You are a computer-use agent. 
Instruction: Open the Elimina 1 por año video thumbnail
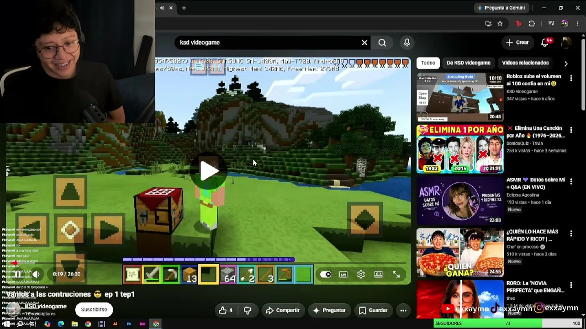460,149
